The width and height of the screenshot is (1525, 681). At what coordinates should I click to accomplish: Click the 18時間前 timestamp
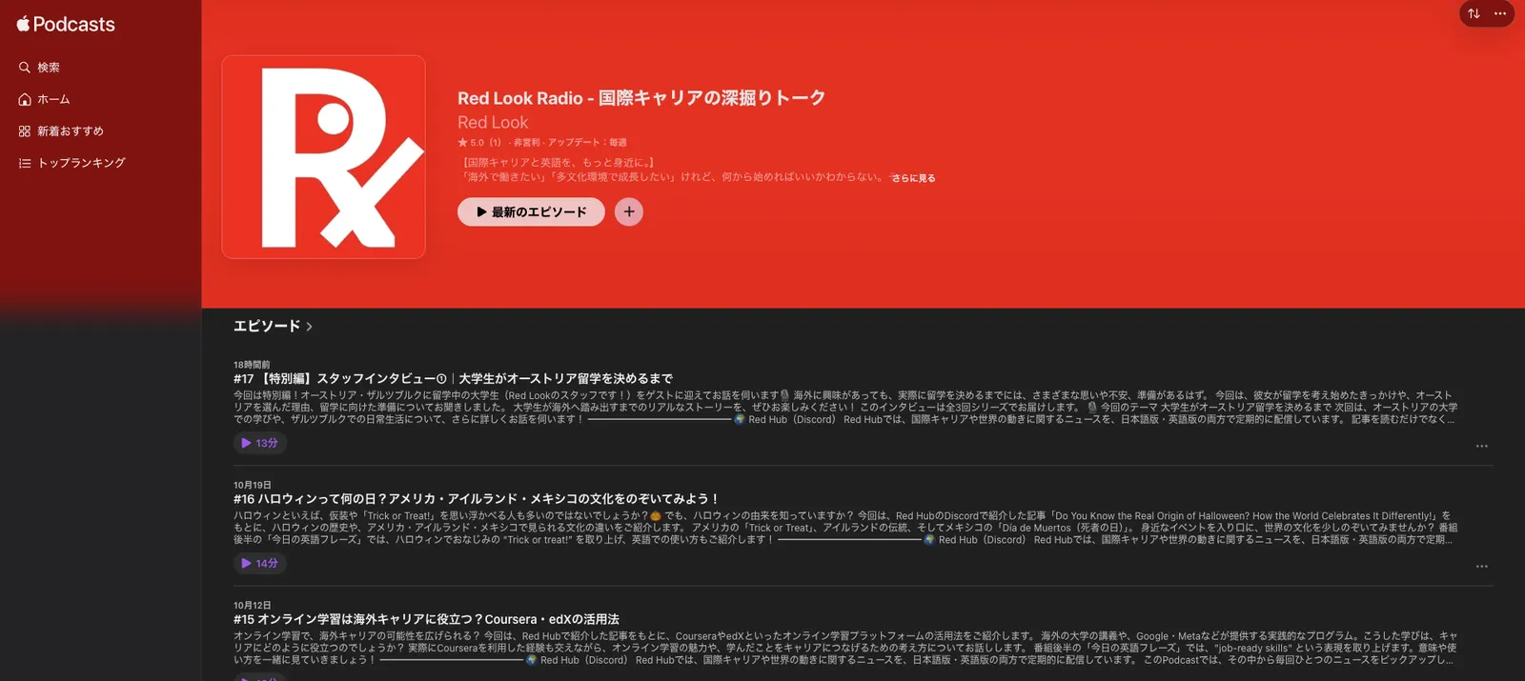(x=252, y=365)
